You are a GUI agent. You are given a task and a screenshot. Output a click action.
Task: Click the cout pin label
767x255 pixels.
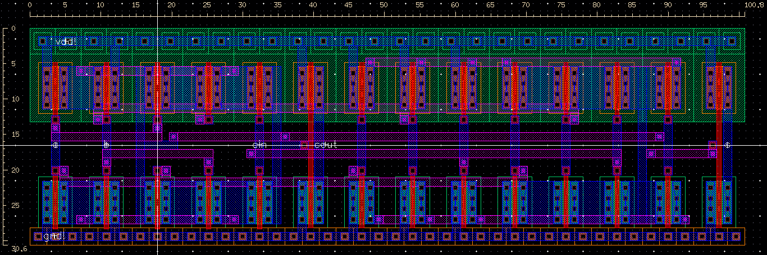[x=326, y=145]
